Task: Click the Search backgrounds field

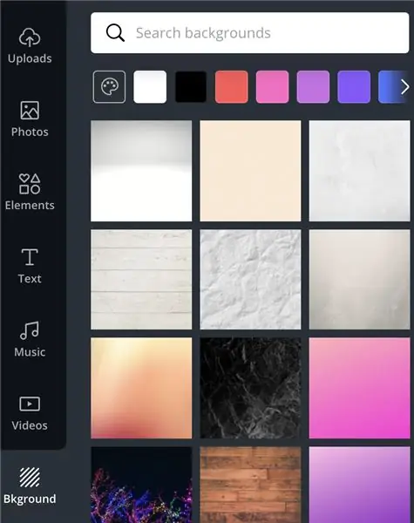Action: [x=250, y=33]
